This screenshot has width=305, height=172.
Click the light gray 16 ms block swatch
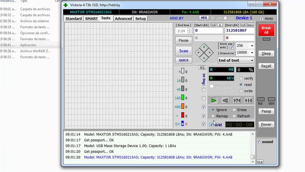pyautogui.click(x=183, y=80)
